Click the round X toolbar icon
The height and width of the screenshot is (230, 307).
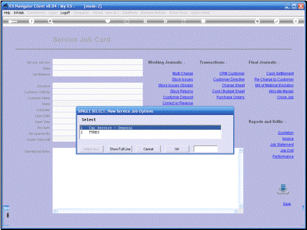tap(296, 22)
